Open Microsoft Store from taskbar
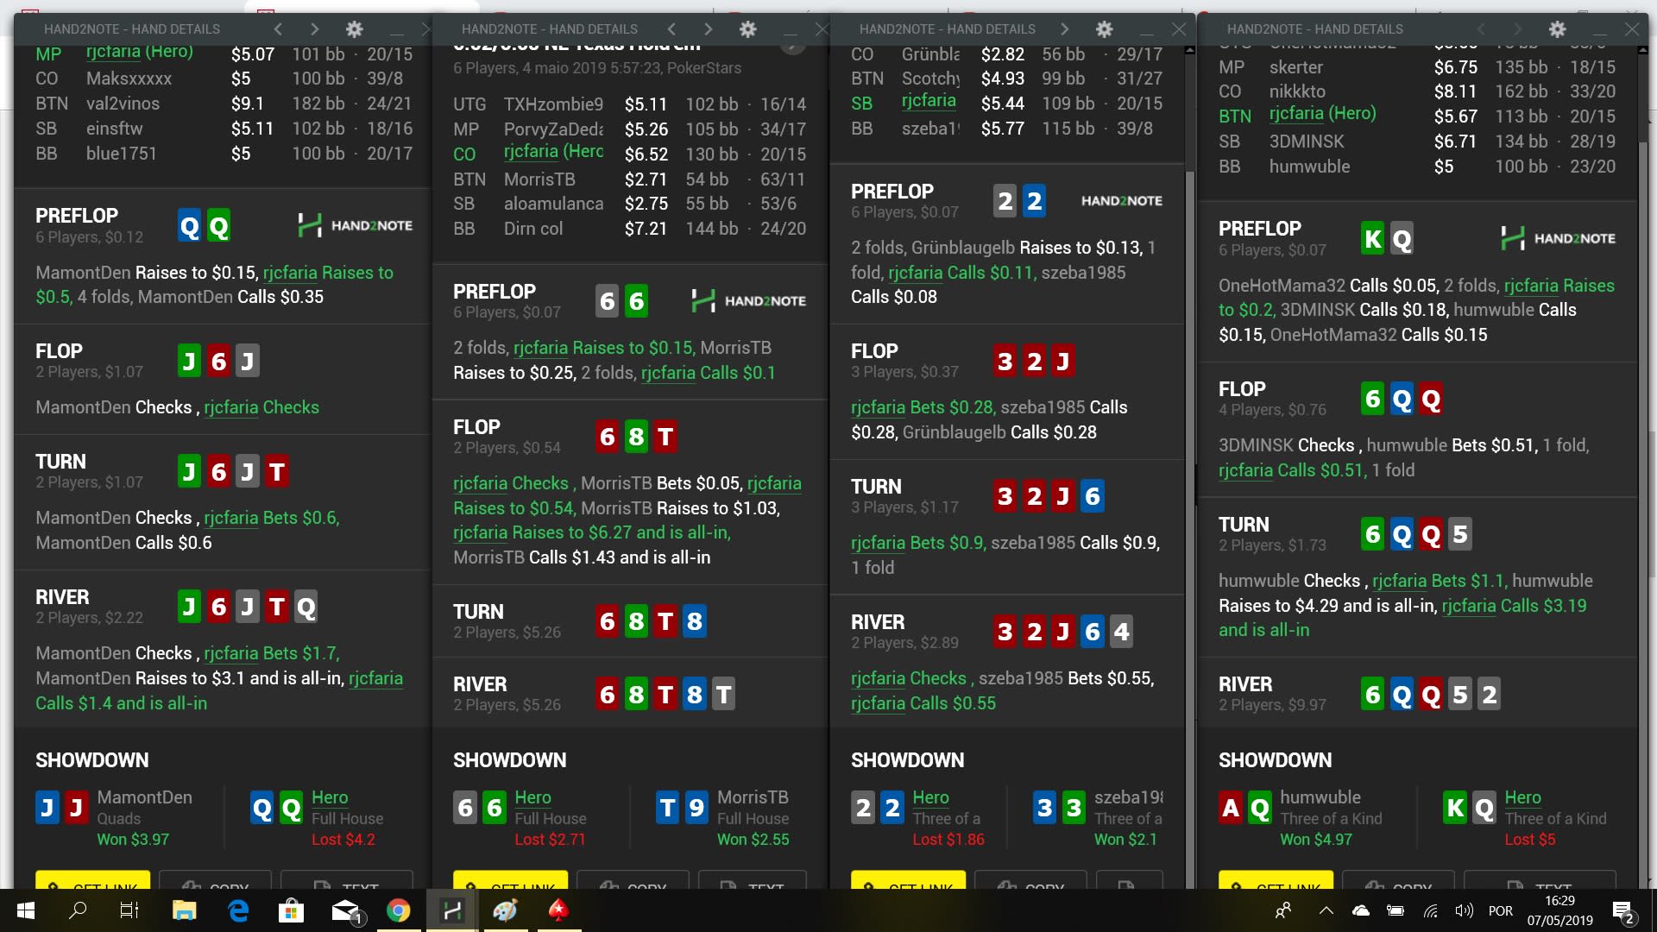1657x932 pixels. coord(291,910)
